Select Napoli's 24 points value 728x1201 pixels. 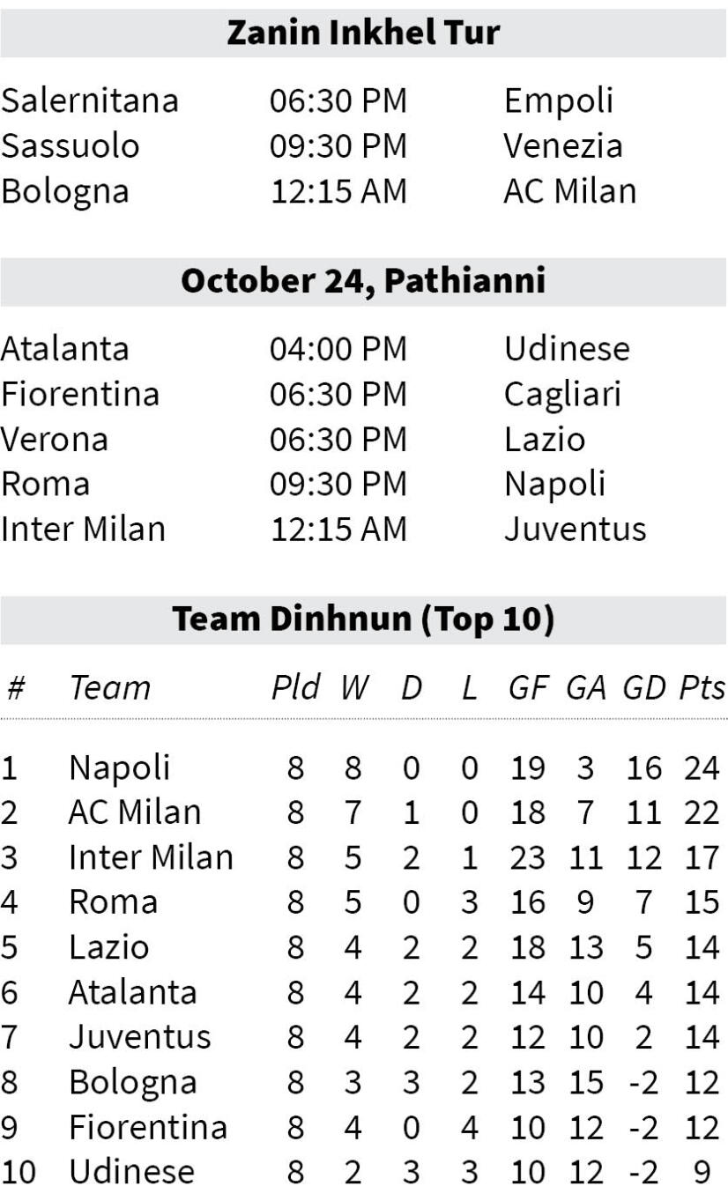702,768
